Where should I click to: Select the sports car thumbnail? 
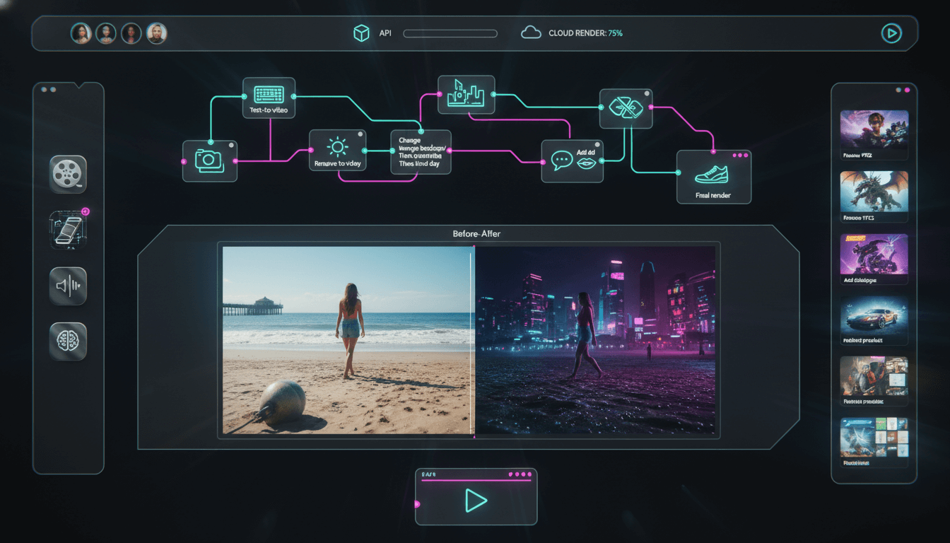tap(874, 317)
